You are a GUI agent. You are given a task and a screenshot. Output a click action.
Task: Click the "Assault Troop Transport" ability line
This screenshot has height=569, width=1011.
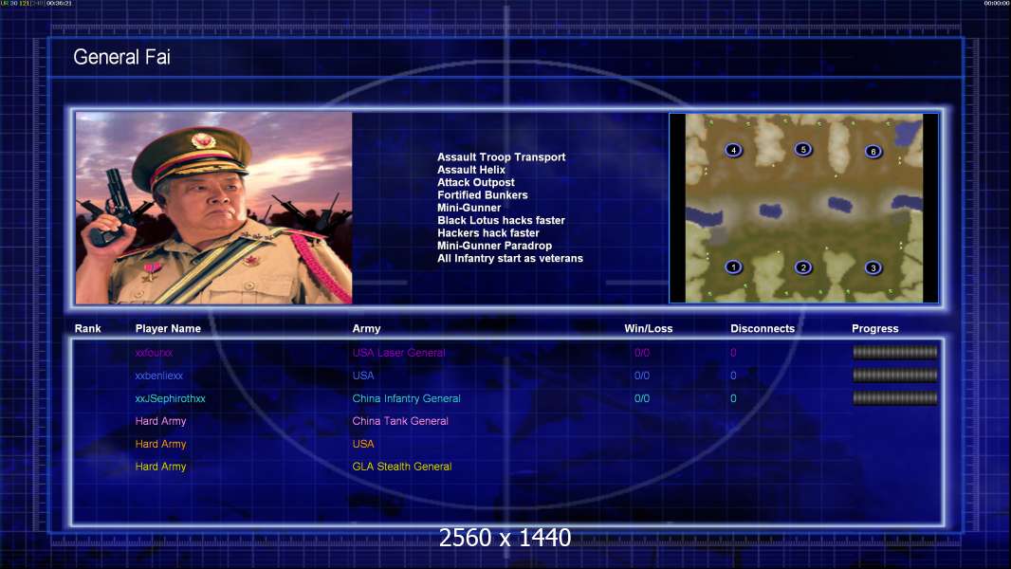[x=501, y=157]
